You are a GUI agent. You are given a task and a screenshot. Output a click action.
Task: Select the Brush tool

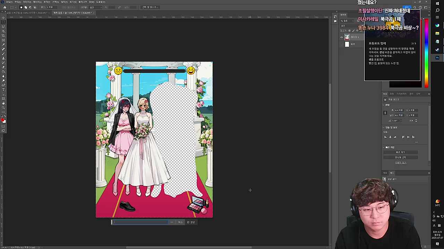point(3,53)
